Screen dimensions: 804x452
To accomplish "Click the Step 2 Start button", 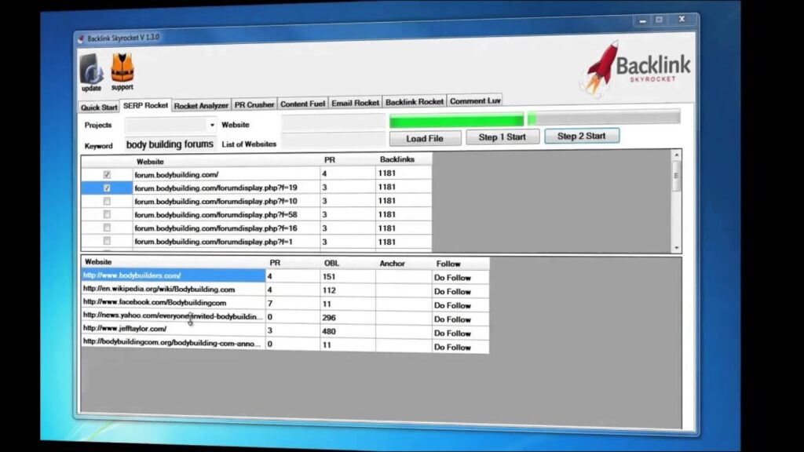I will [582, 136].
